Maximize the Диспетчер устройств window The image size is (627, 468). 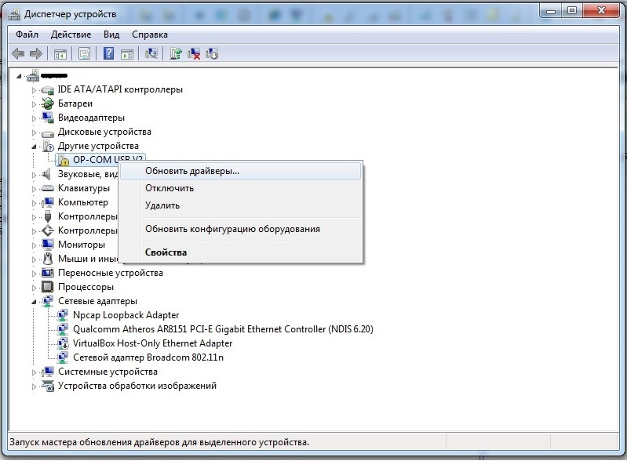(x=572, y=11)
